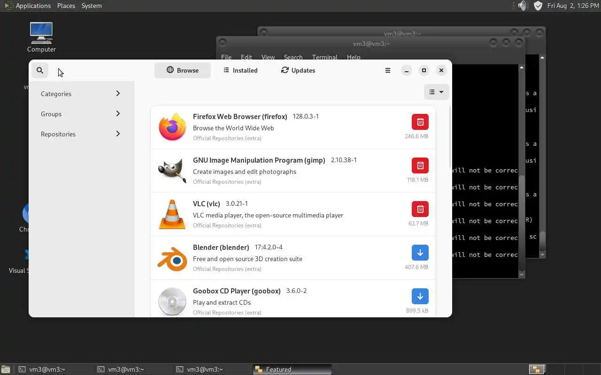Open Search menu in the terminal window
Image resolution: width=601 pixels, height=375 pixels.
(x=293, y=57)
